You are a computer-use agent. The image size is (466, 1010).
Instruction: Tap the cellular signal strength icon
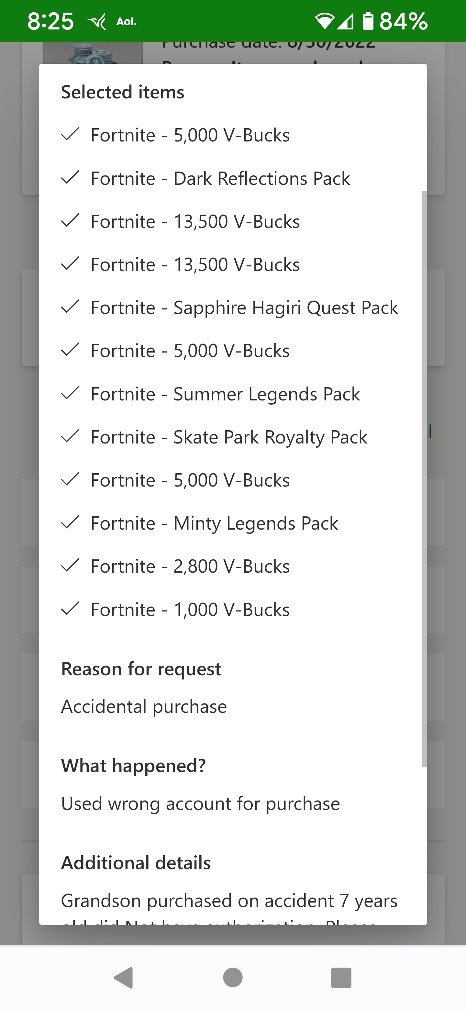pyautogui.click(x=345, y=21)
